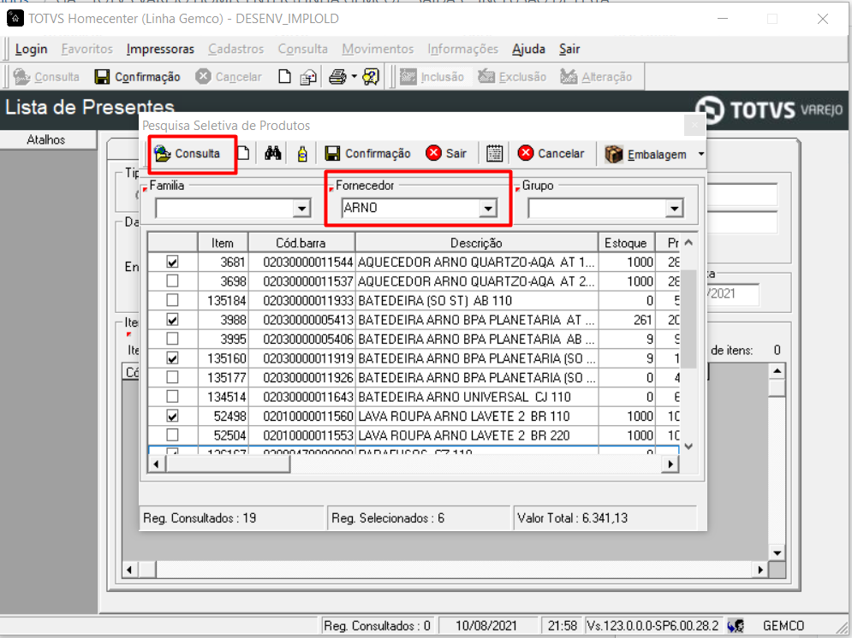Click the Item column header
The width and height of the screenshot is (852, 638).
click(223, 243)
